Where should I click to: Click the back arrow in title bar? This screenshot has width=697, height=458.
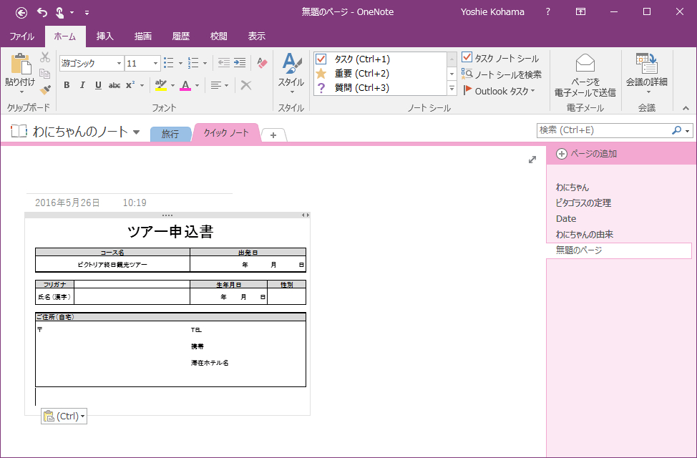(21, 12)
